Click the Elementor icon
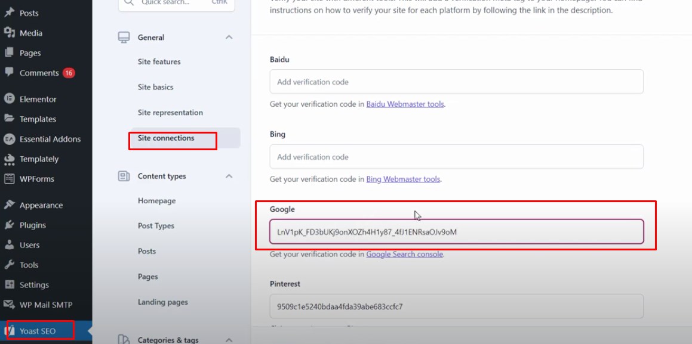692x344 pixels. 10,99
